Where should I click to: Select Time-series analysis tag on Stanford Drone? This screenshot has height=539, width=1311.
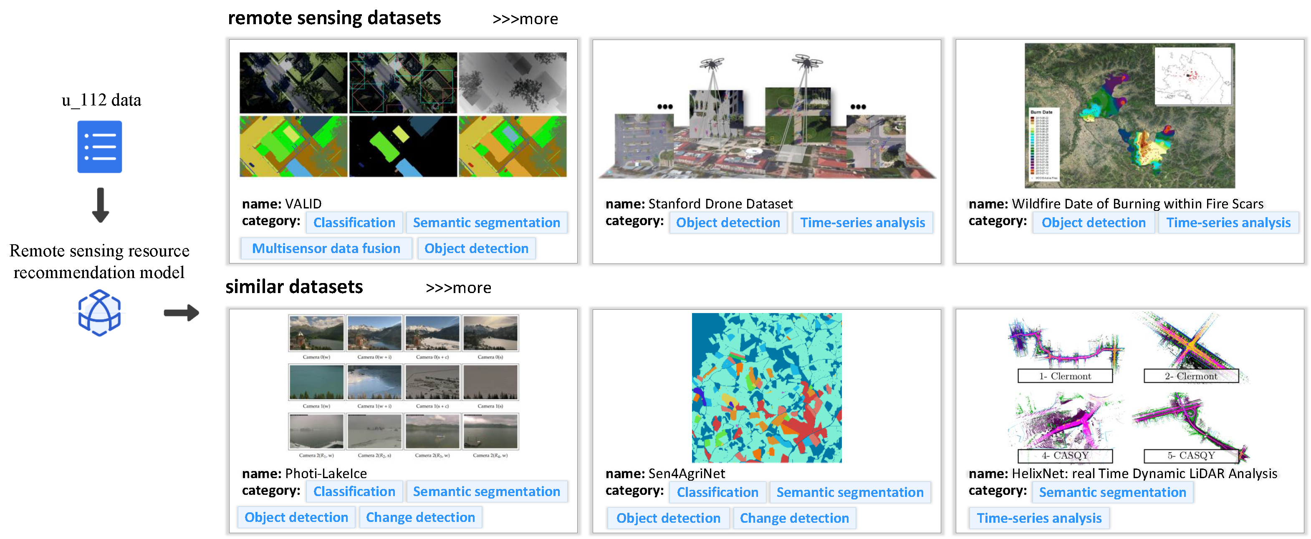click(862, 223)
